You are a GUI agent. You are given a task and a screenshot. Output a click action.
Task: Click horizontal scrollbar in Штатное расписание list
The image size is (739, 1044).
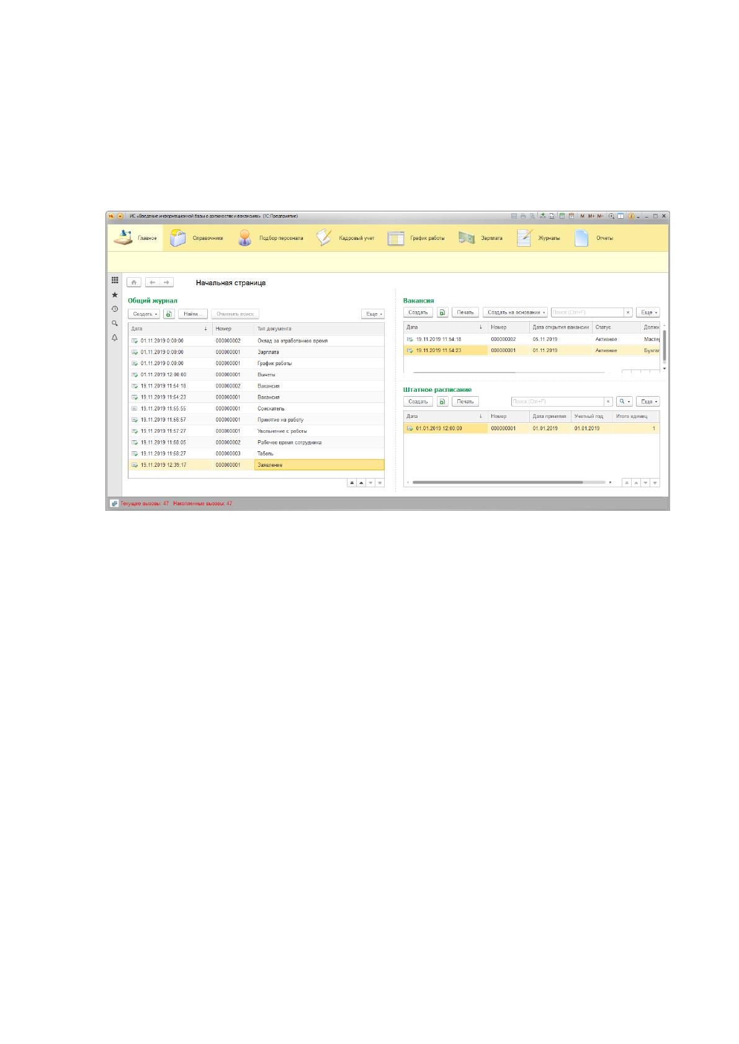pos(497,482)
